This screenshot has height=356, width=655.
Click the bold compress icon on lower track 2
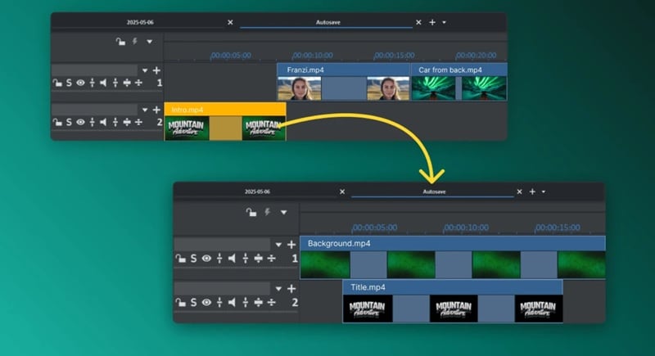click(259, 303)
